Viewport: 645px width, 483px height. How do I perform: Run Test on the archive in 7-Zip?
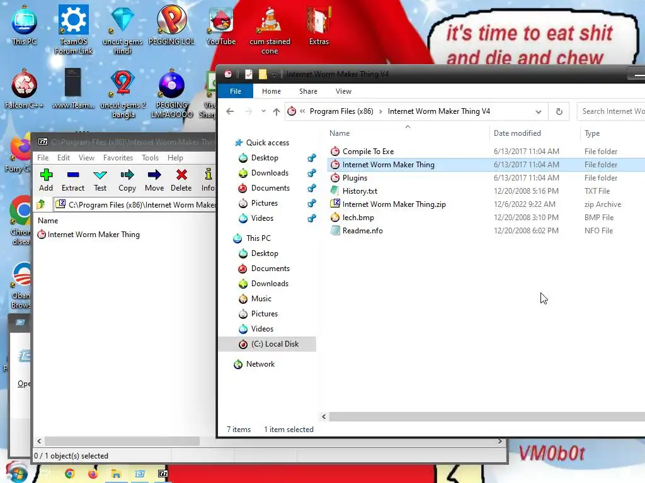click(100, 180)
